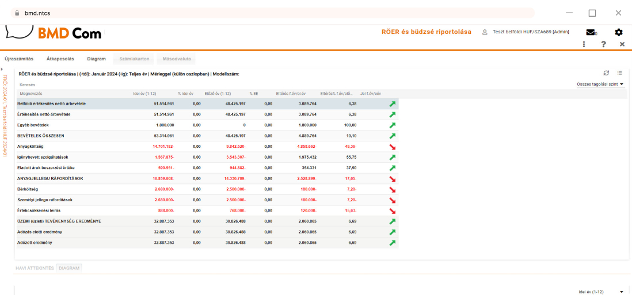Open the mail inbox envelope icon
Screen dimensions: 632x295
coord(590,32)
